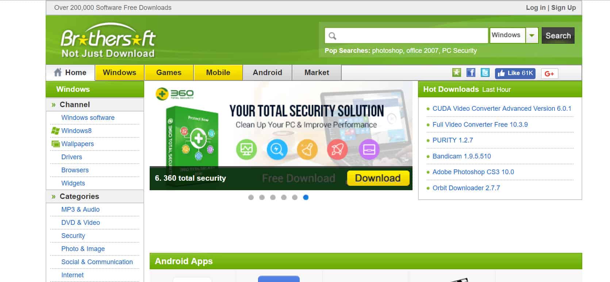Open the MP3 & Audio category
This screenshot has height=282, width=610.
[x=80, y=209]
